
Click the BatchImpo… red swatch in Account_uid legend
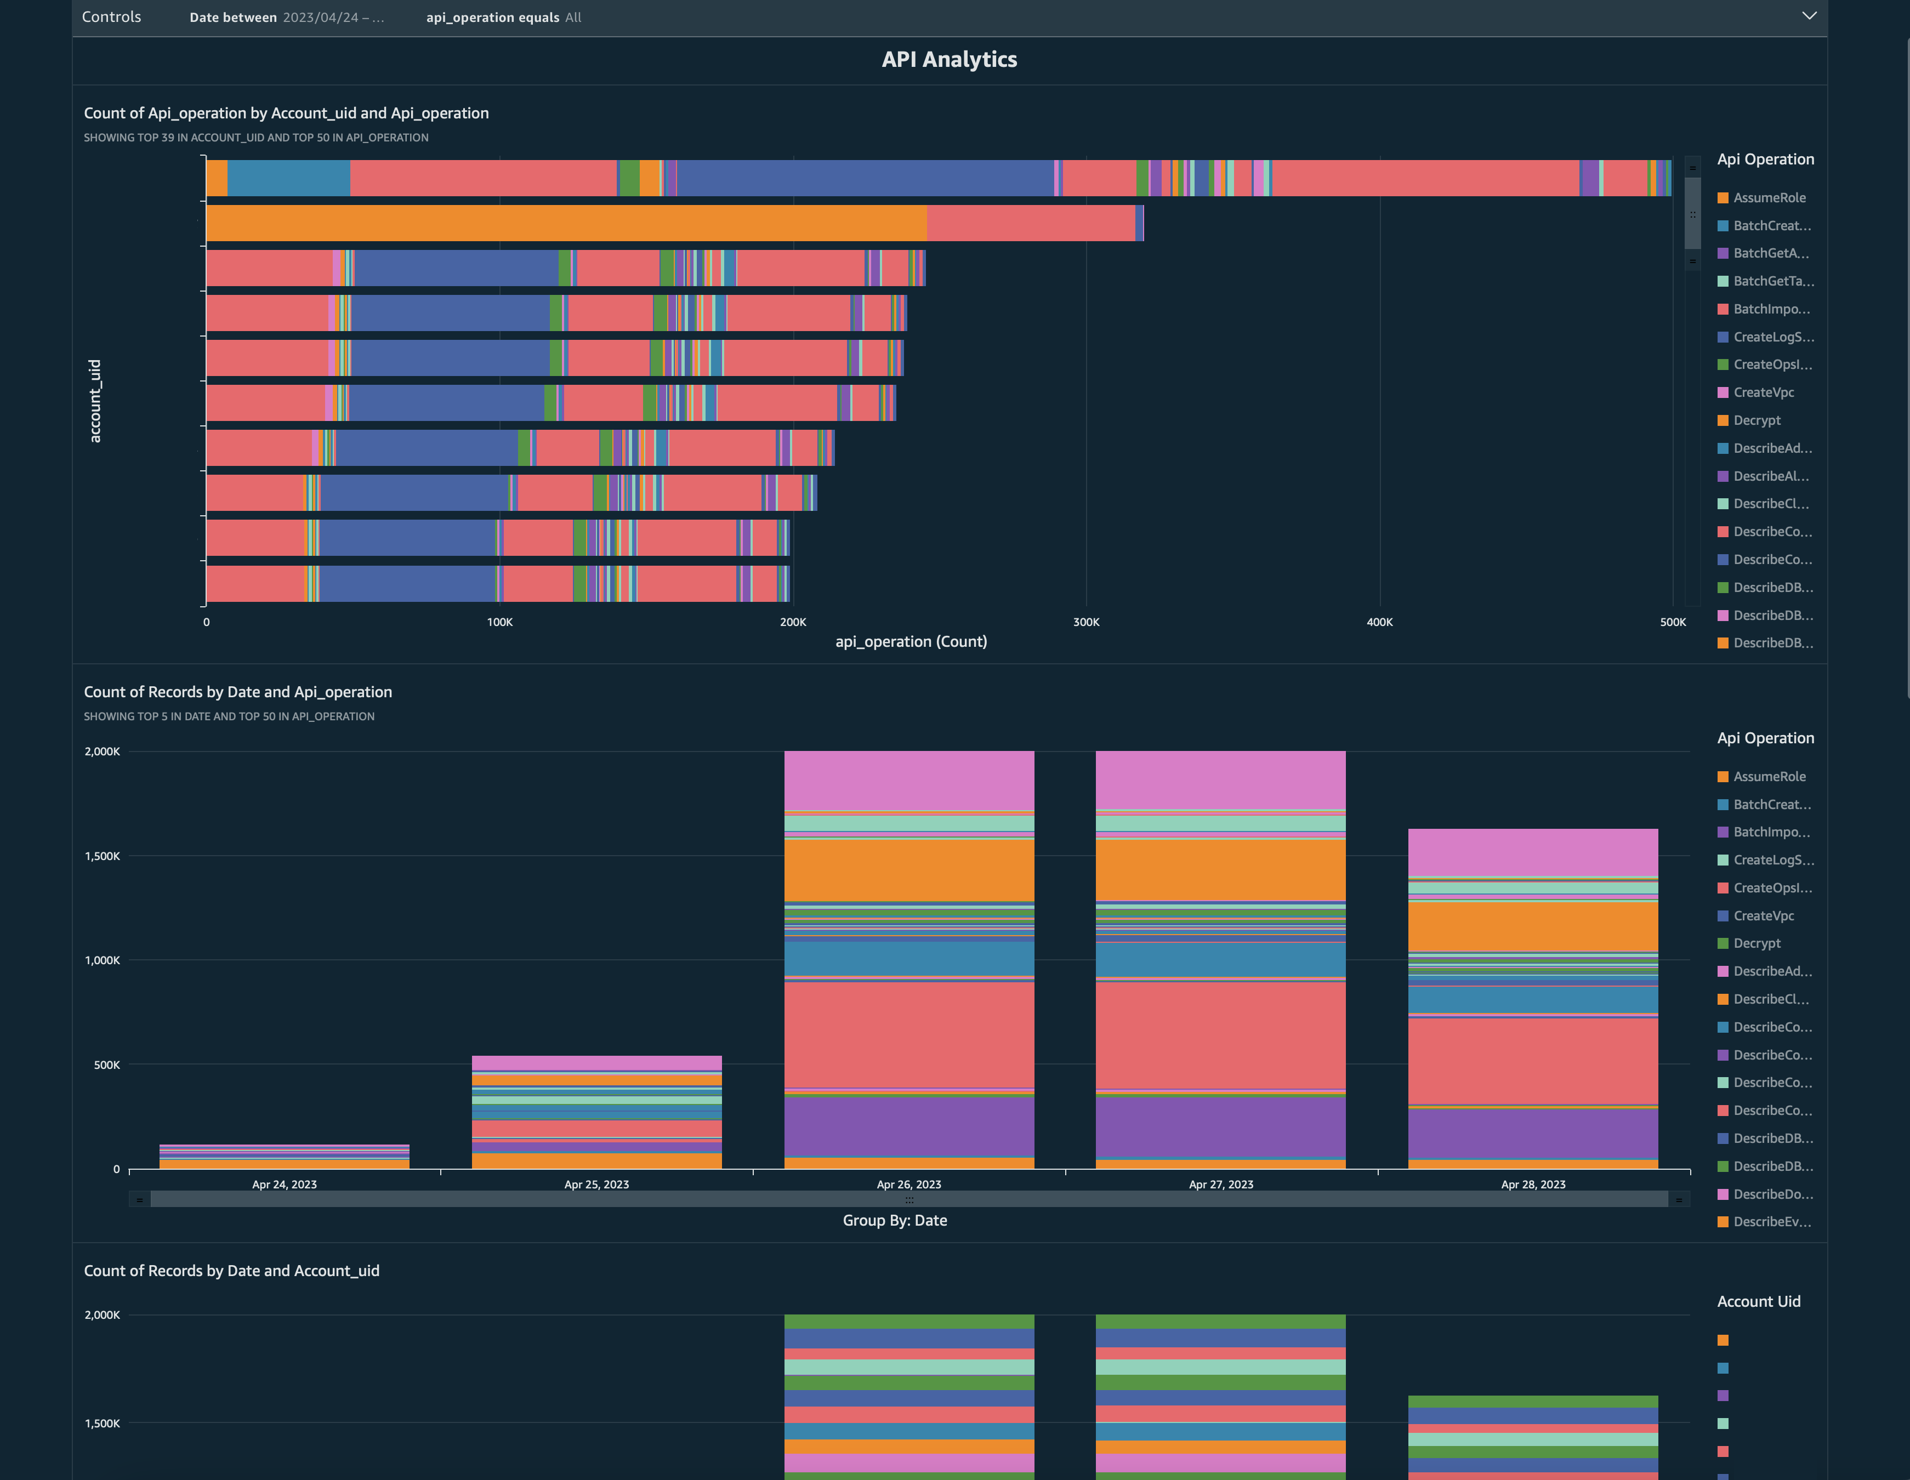click(x=1723, y=309)
